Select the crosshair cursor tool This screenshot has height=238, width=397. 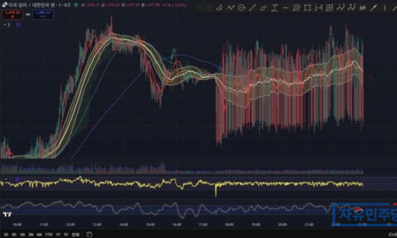(x=209, y=7)
